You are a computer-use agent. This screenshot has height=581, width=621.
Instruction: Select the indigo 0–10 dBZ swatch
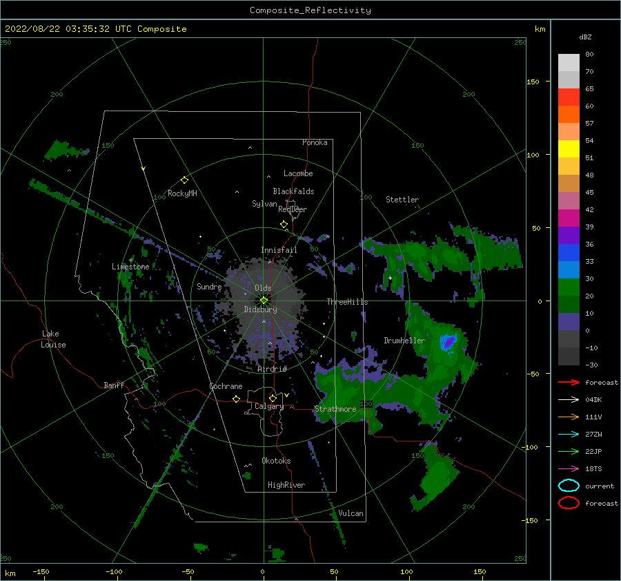tap(569, 322)
